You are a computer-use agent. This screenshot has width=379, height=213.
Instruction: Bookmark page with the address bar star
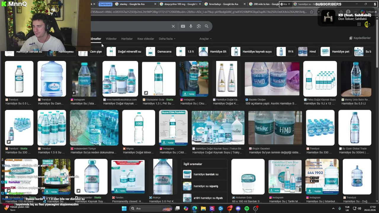coord(312,12)
